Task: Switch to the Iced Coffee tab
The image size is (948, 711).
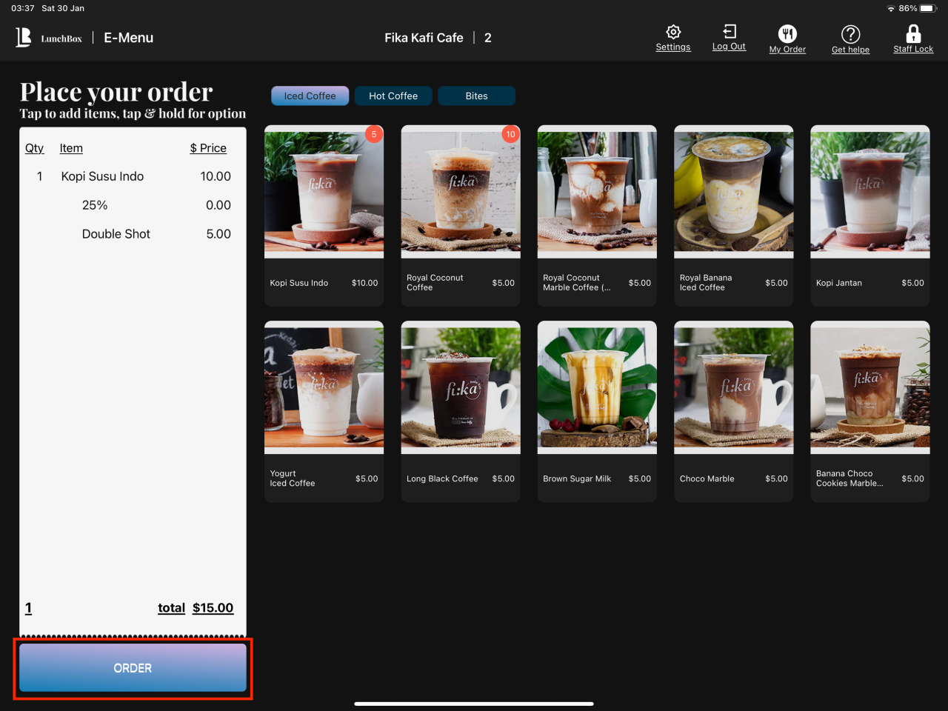Action: coord(310,96)
